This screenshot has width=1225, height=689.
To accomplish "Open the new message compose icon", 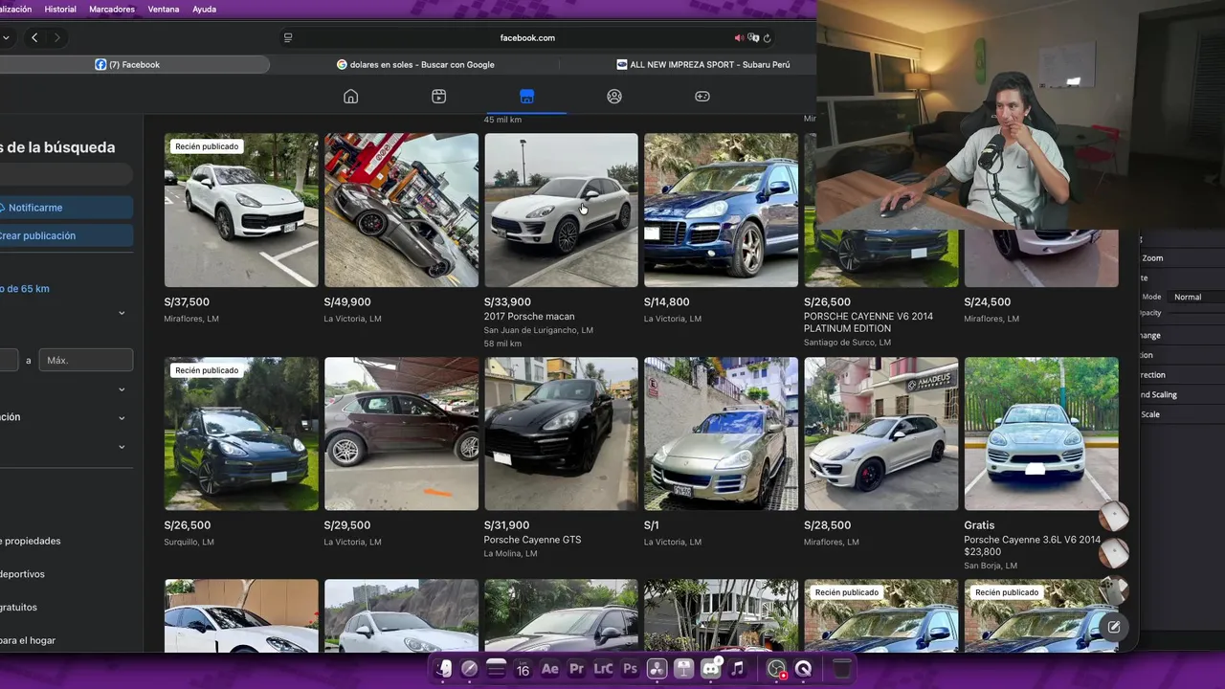I will pyautogui.click(x=1113, y=627).
